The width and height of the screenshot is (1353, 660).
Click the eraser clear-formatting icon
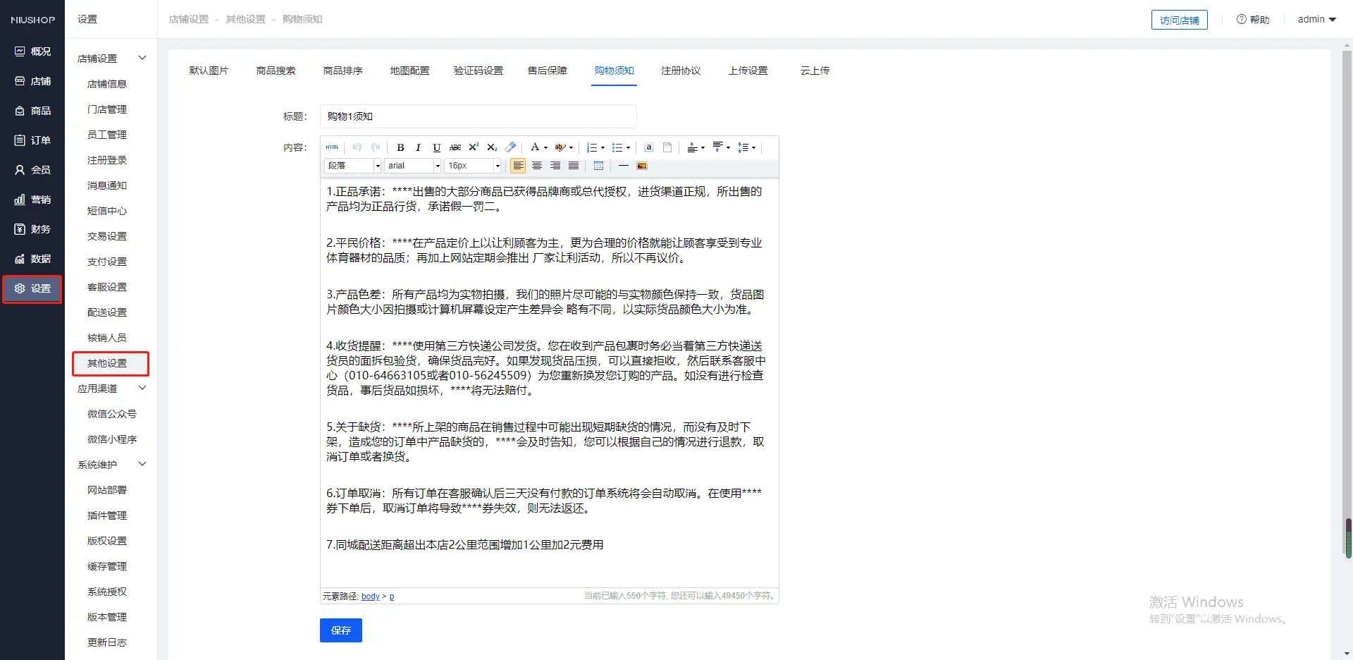click(511, 147)
